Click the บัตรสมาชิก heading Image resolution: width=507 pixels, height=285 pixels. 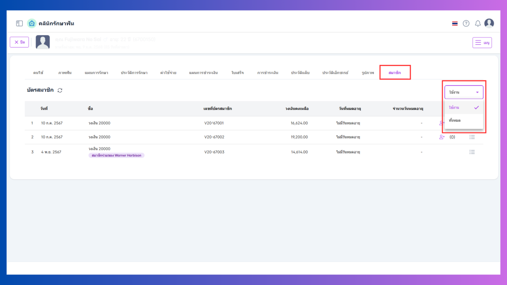point(40,90)
